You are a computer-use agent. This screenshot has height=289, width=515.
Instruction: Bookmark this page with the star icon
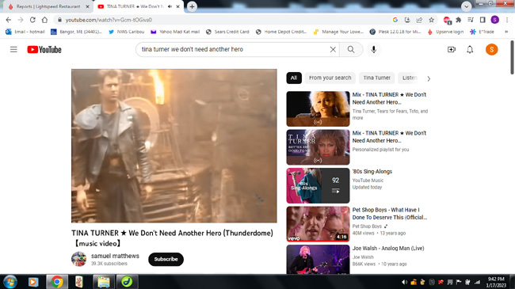coord(431,20)
